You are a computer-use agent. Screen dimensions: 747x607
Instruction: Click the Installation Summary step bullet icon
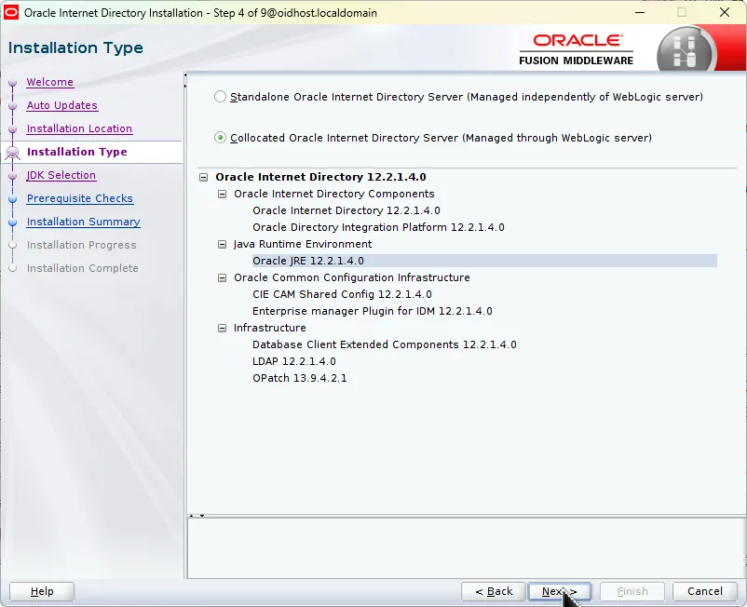[13, 223]
